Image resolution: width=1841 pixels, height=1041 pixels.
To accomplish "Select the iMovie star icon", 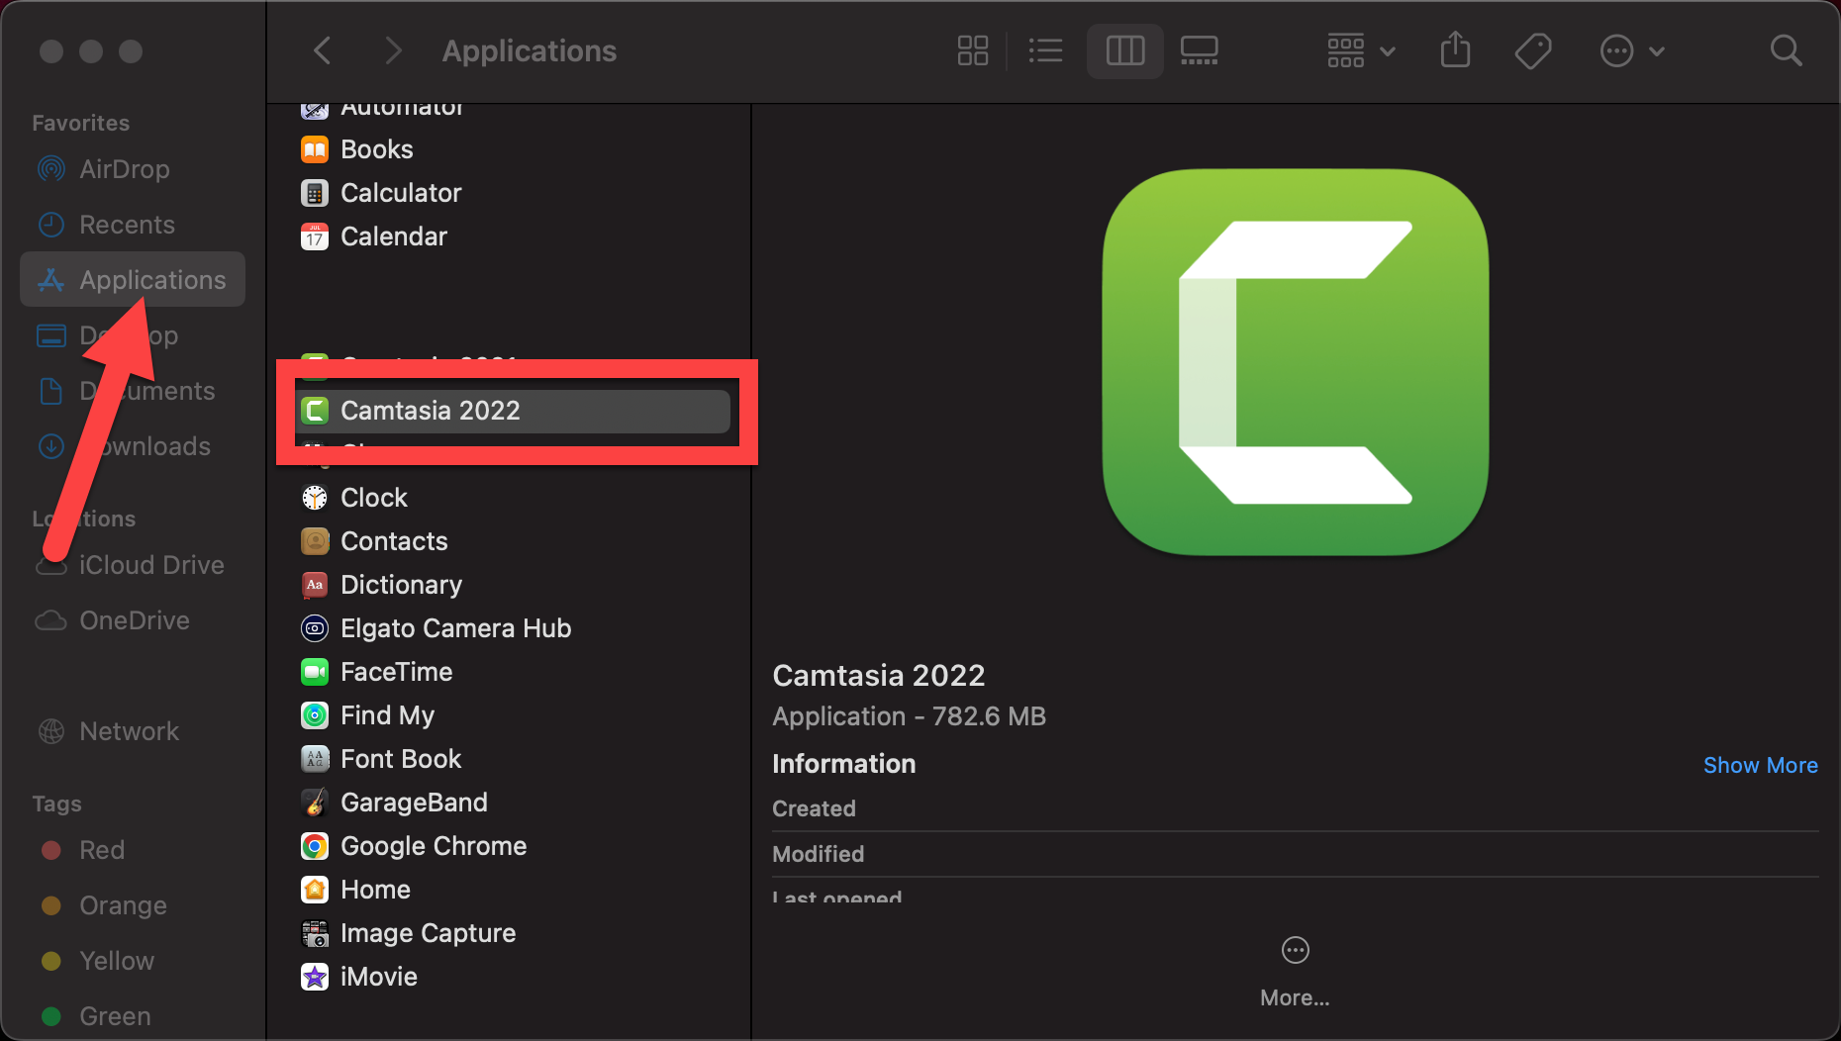I will click(x=315, y=977).
